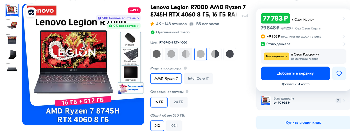
Task: Select the first dark gray color swatch
Action: pyautogui.click(x=156, y=54)
